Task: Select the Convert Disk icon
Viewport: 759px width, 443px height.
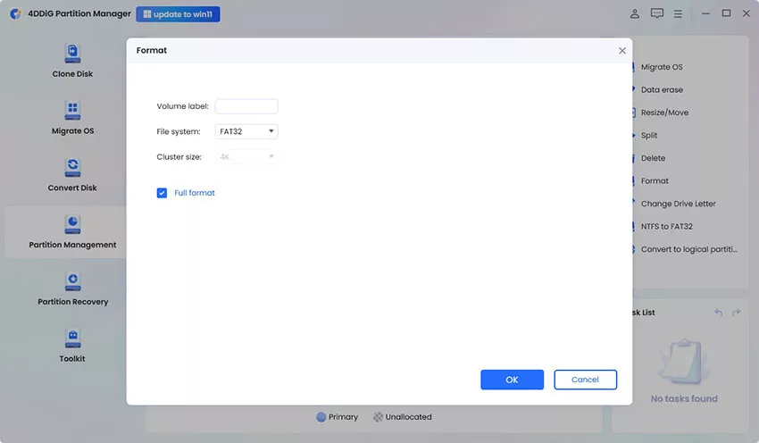Action: [x=72, y=168]
